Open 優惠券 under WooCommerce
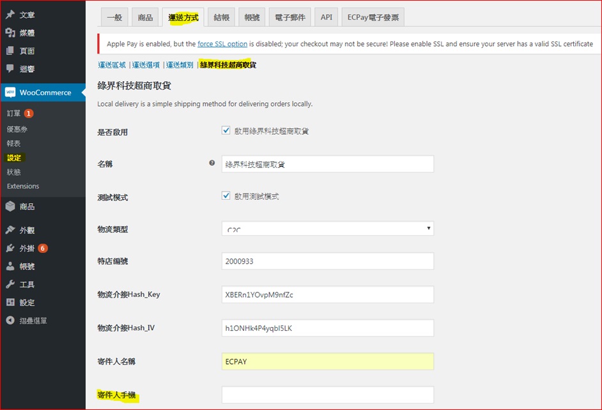 (17, 129)
